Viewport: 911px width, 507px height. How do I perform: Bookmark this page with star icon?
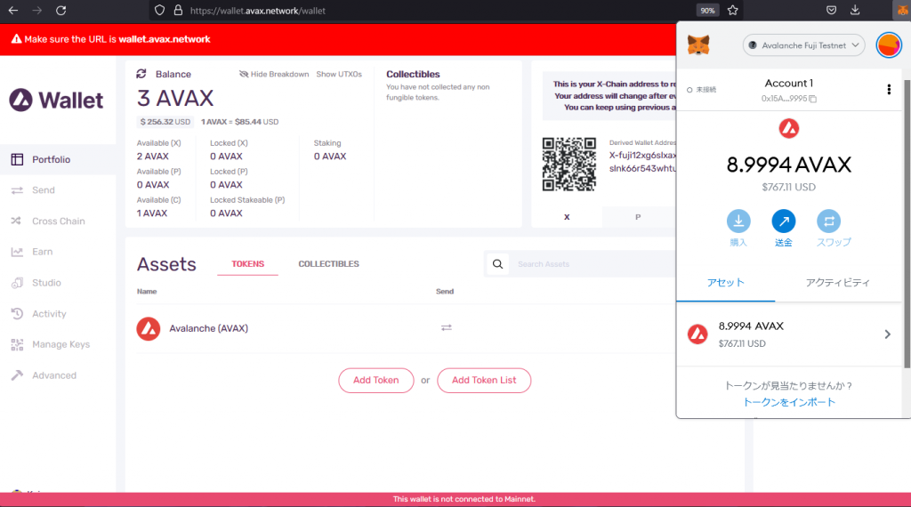click(733, 11)
